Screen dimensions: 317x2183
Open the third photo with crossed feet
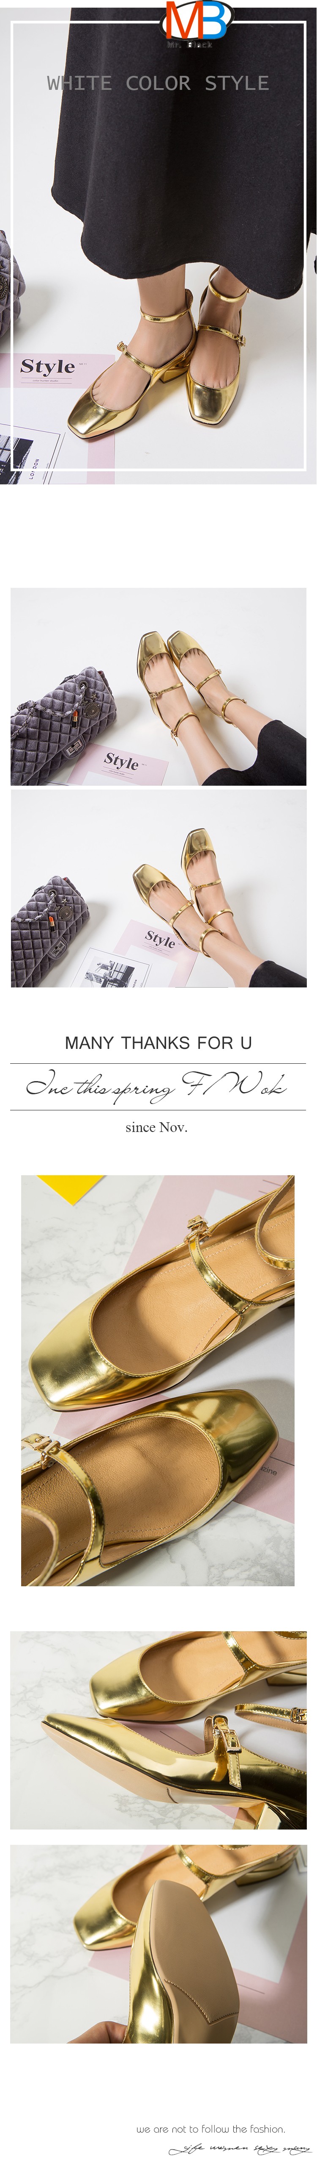coord(158,888)
